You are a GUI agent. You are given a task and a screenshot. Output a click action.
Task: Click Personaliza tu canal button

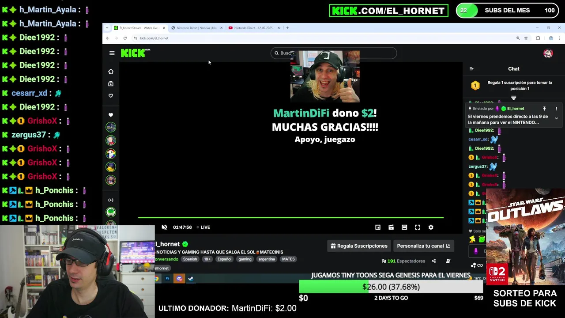[423, 246]
